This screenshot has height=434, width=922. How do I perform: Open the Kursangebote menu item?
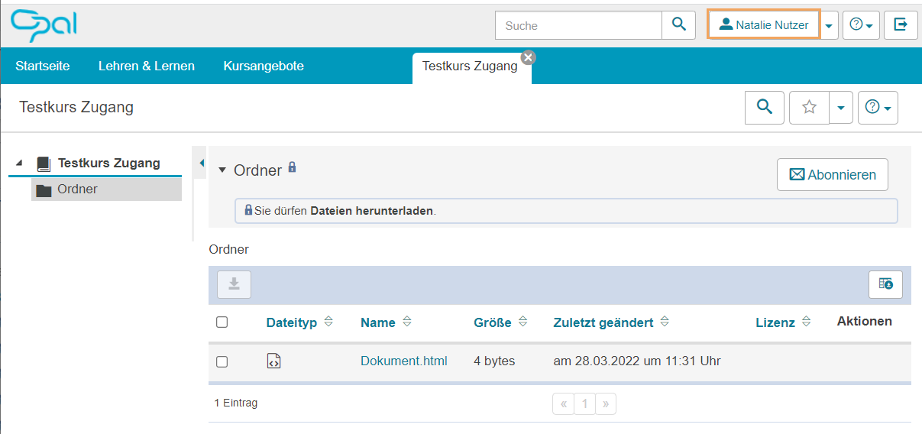click(264, 66)
